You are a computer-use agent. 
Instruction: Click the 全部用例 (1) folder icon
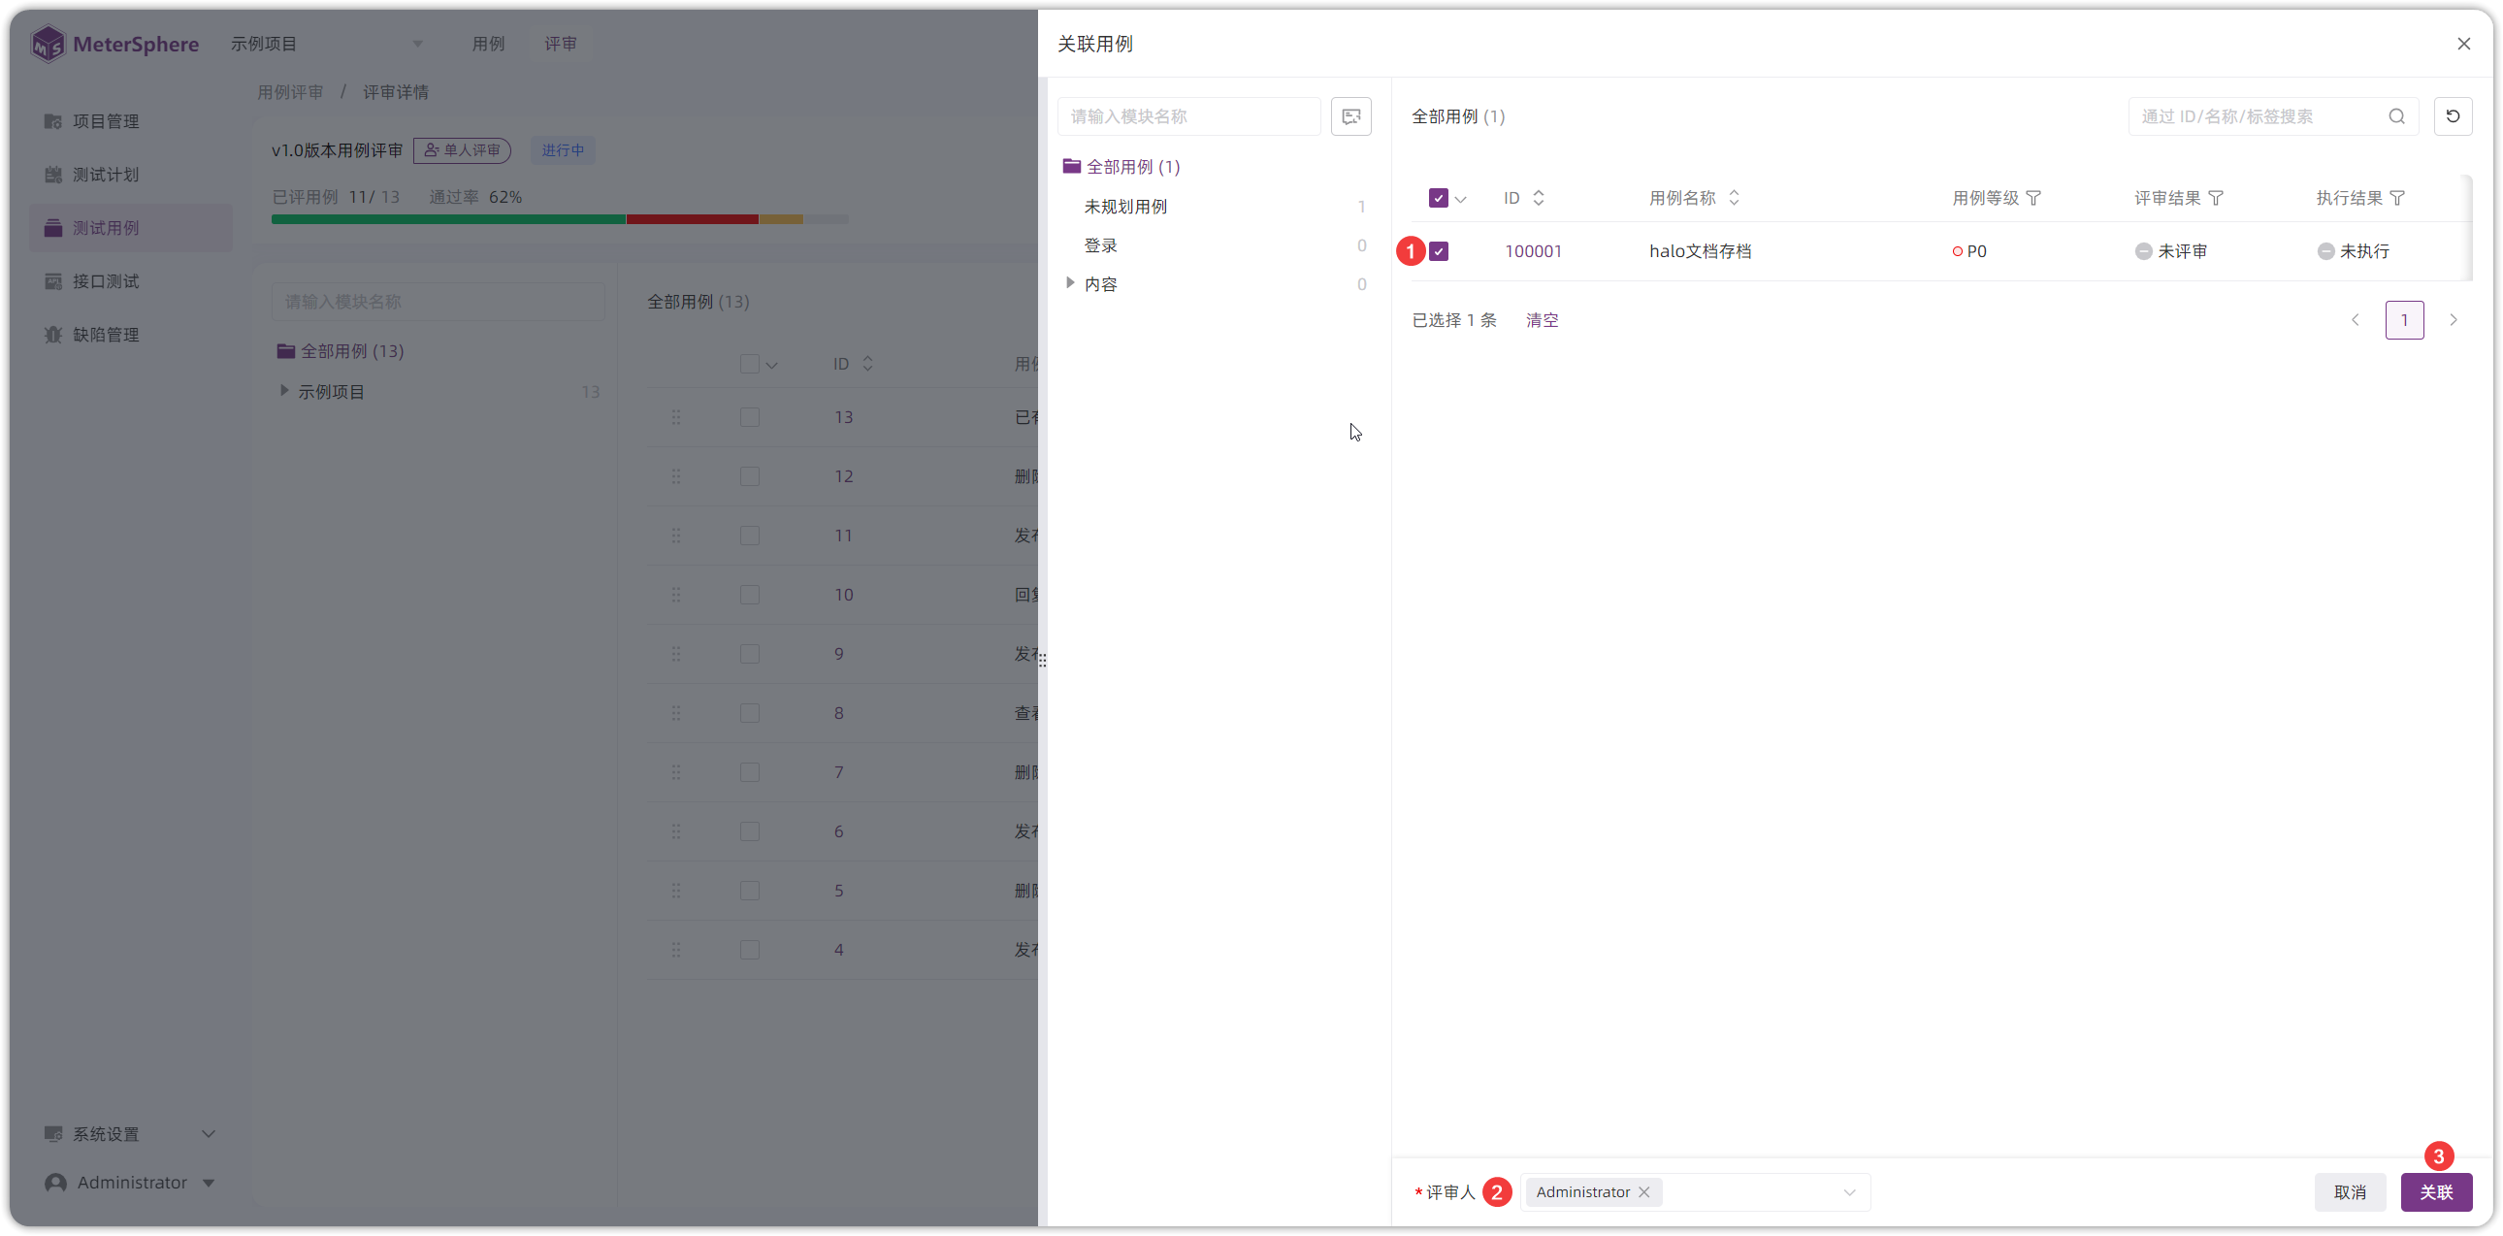(1072, 166)
